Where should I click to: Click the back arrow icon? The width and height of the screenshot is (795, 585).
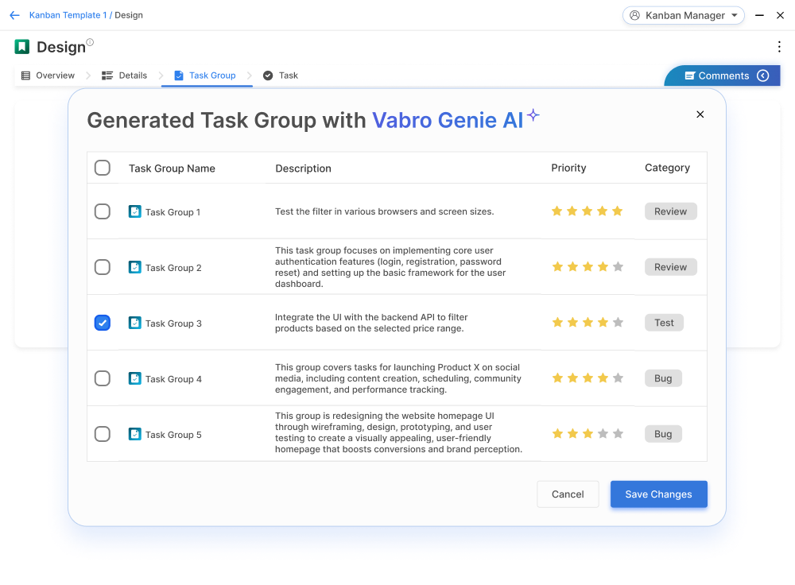(14, 15)
